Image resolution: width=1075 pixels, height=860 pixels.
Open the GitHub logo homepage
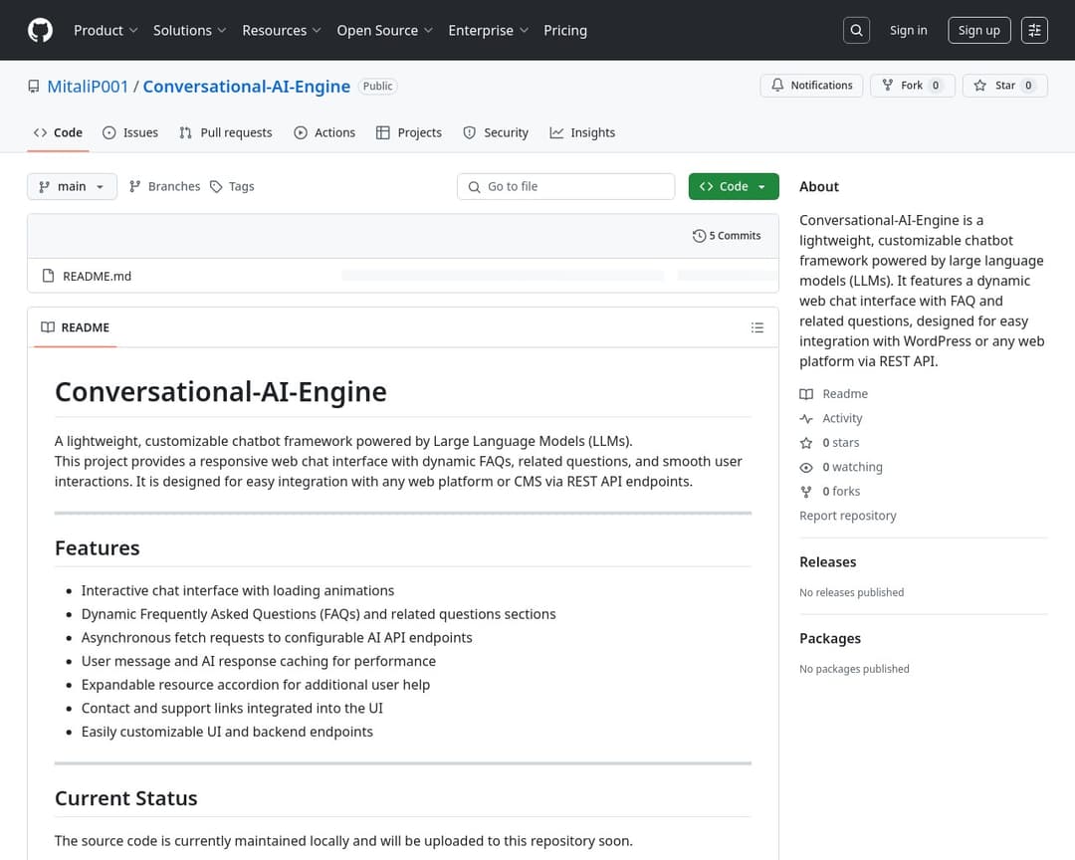40,30
